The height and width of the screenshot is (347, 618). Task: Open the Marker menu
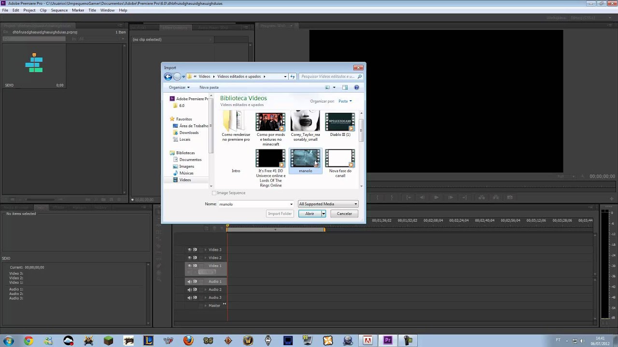click(x=78, y=10)
